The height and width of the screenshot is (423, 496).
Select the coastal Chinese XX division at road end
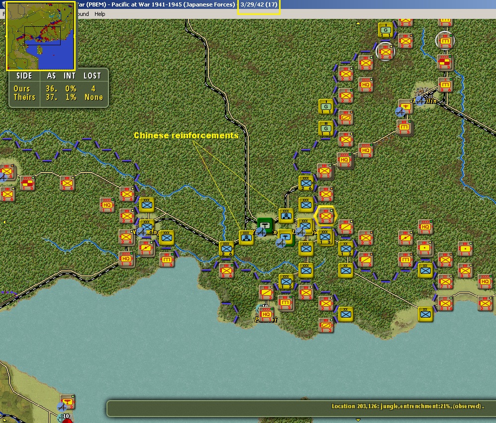425,314
